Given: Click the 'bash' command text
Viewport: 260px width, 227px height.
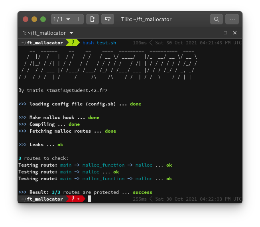Looking at the screenshot, I should 88,43.
